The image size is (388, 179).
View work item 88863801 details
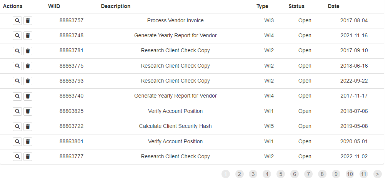pyautogui.click(x=17, y=141)
